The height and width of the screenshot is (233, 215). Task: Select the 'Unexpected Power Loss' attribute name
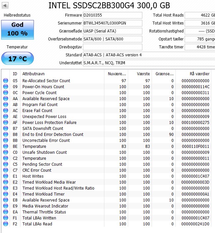pyautogui.click(x=44, y=117)
